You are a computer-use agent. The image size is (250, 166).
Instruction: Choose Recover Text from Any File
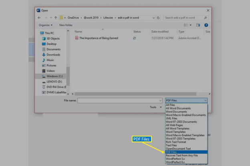click(186, 156)
